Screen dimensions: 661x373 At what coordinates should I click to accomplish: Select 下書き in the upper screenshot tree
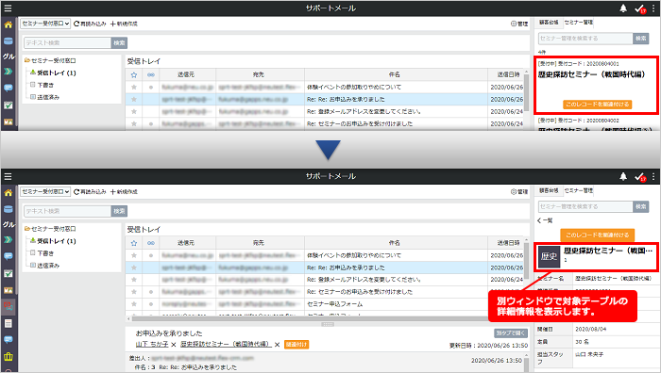pyautogui.click(x=42, y=85)
